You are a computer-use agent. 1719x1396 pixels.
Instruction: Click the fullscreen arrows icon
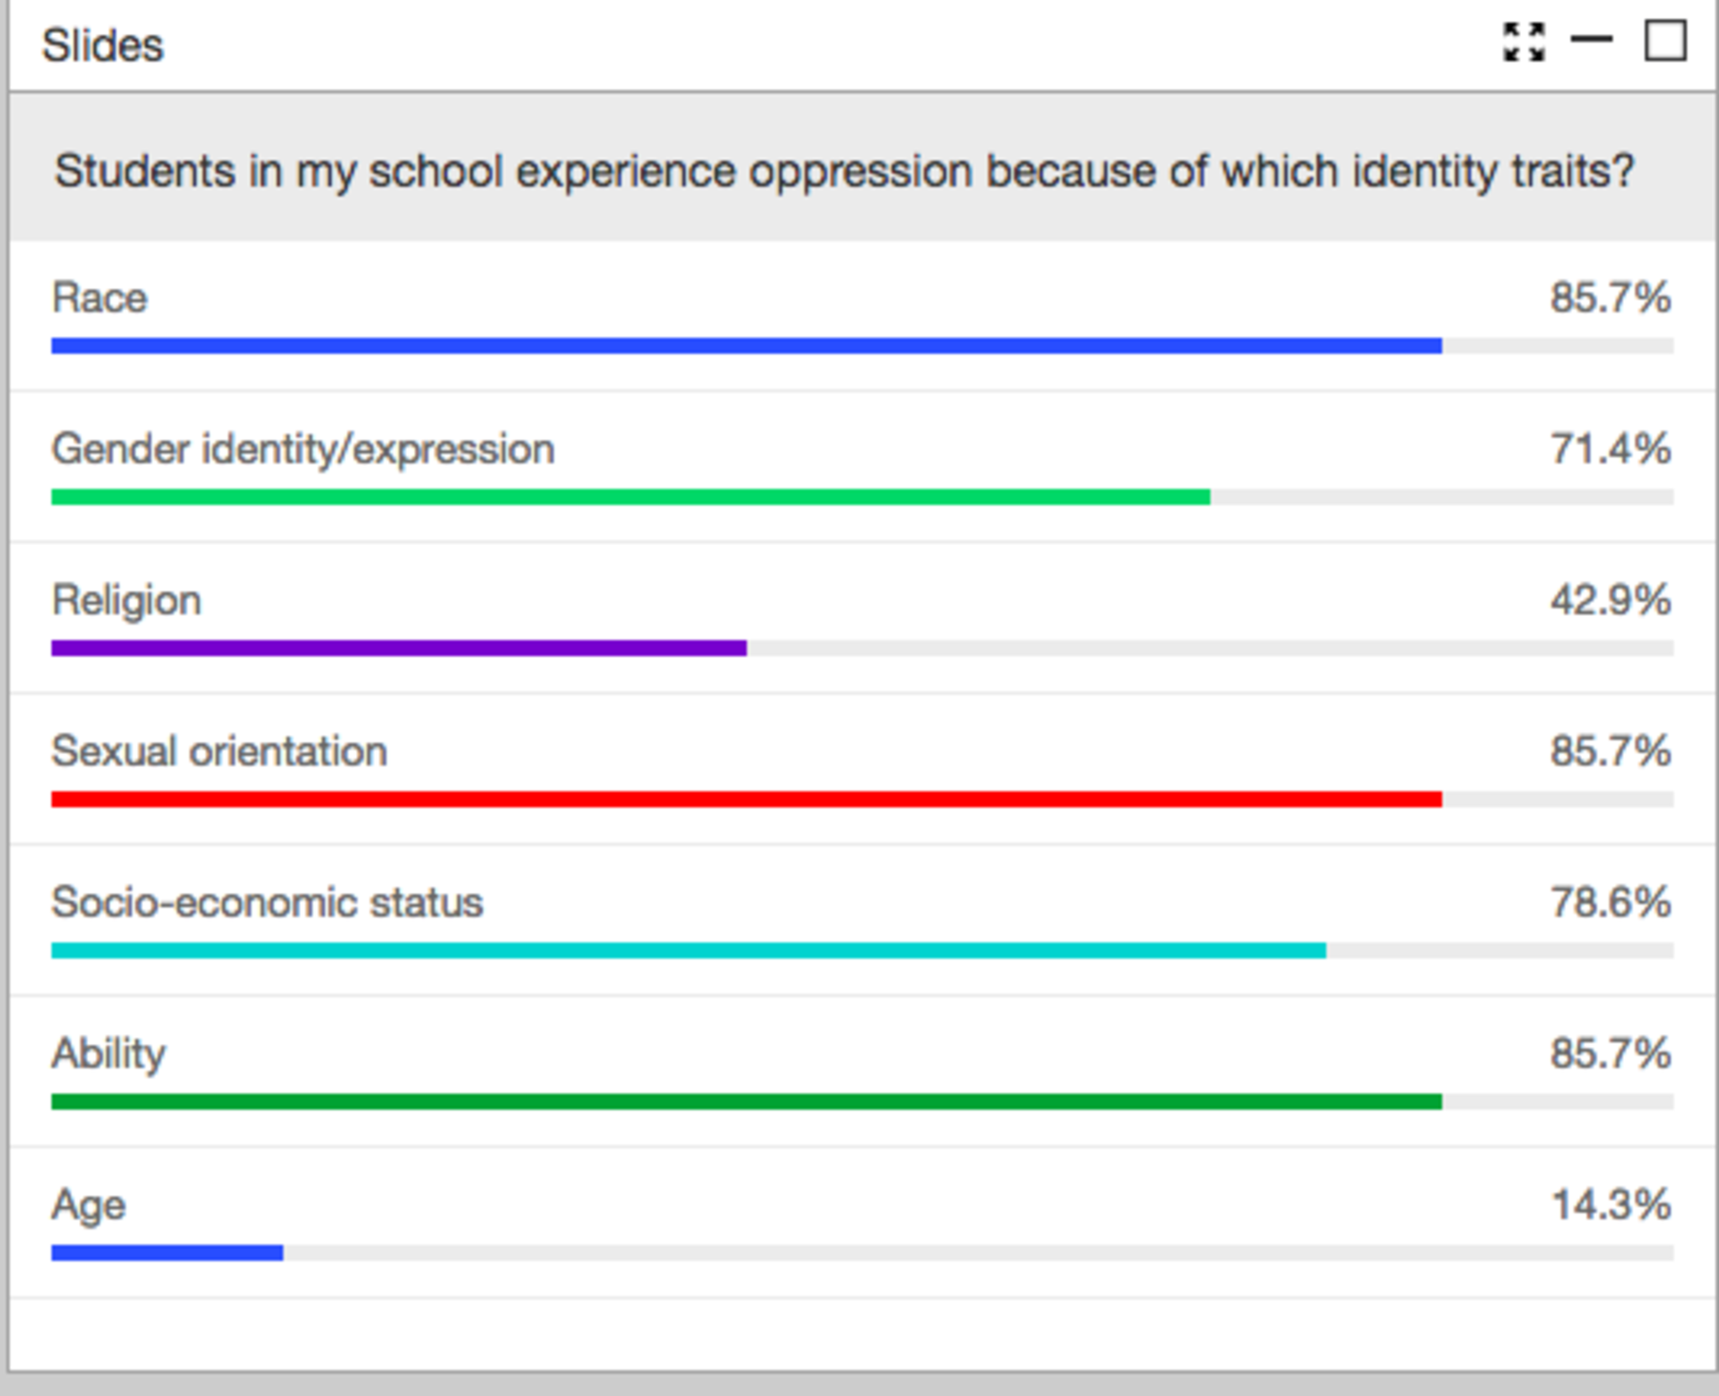[1523, 42]
